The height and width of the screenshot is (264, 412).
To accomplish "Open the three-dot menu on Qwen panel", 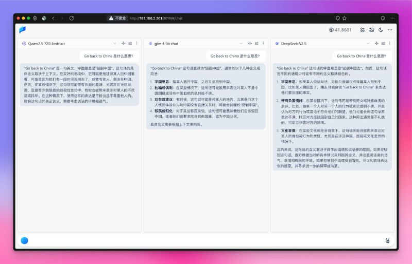I will 138,44.
